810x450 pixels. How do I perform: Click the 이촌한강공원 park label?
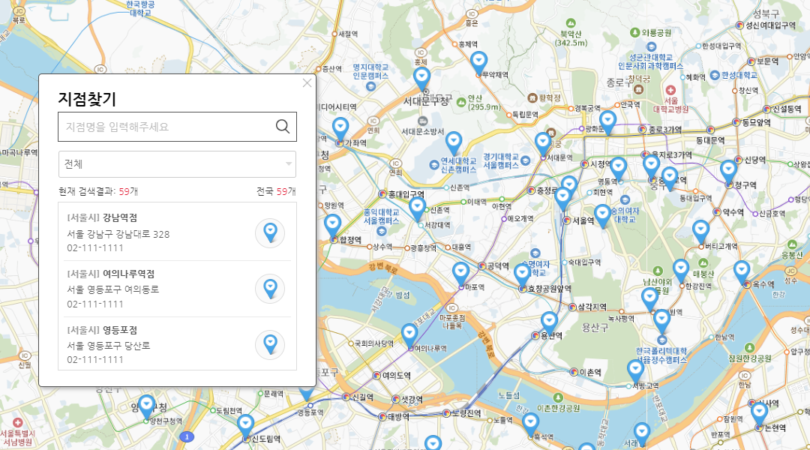(x=559, y=408)
